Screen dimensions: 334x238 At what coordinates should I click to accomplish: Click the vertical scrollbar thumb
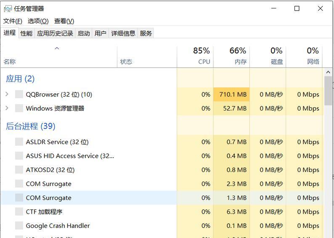point(328,91)
